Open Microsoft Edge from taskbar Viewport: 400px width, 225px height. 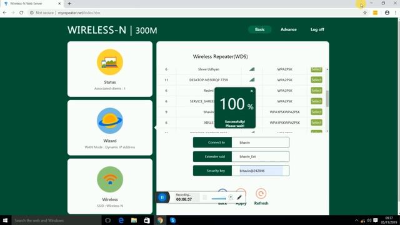(x=121, y=220)
